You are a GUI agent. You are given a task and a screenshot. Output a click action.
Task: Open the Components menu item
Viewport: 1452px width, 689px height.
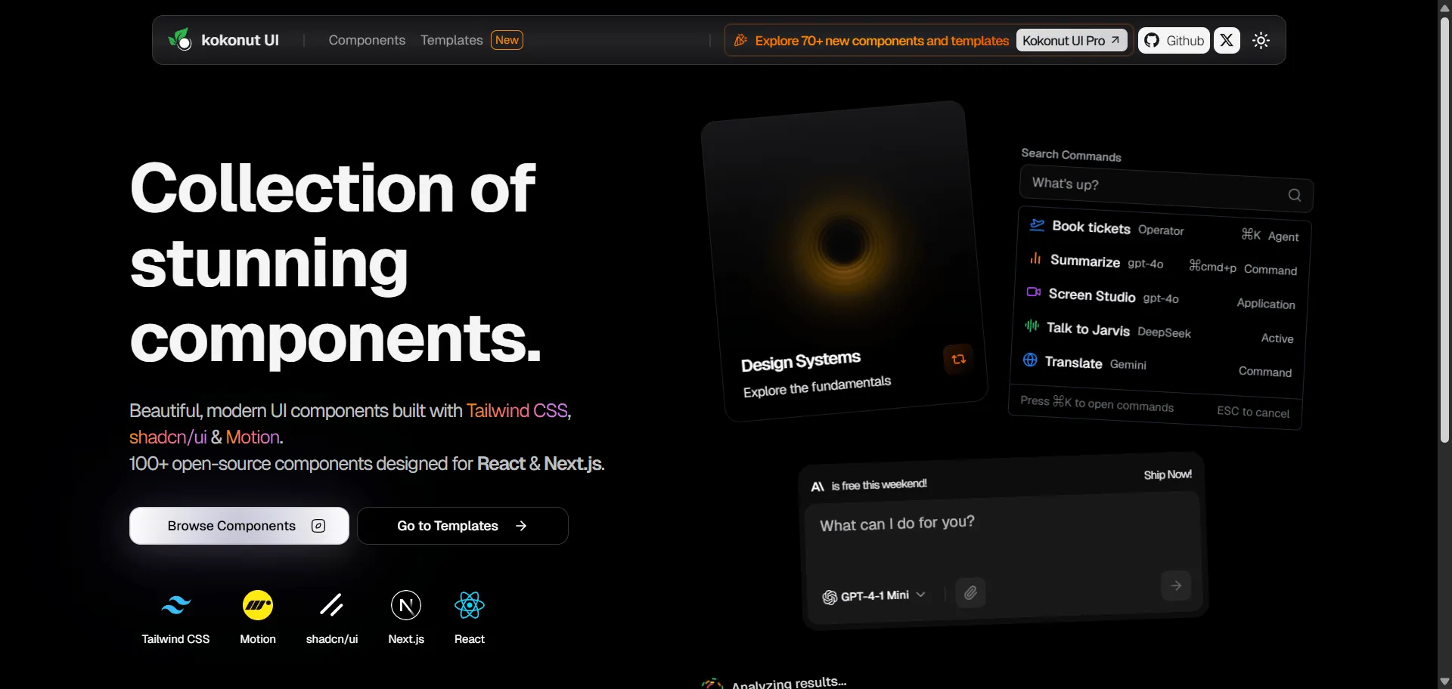[x=367, y=40]
